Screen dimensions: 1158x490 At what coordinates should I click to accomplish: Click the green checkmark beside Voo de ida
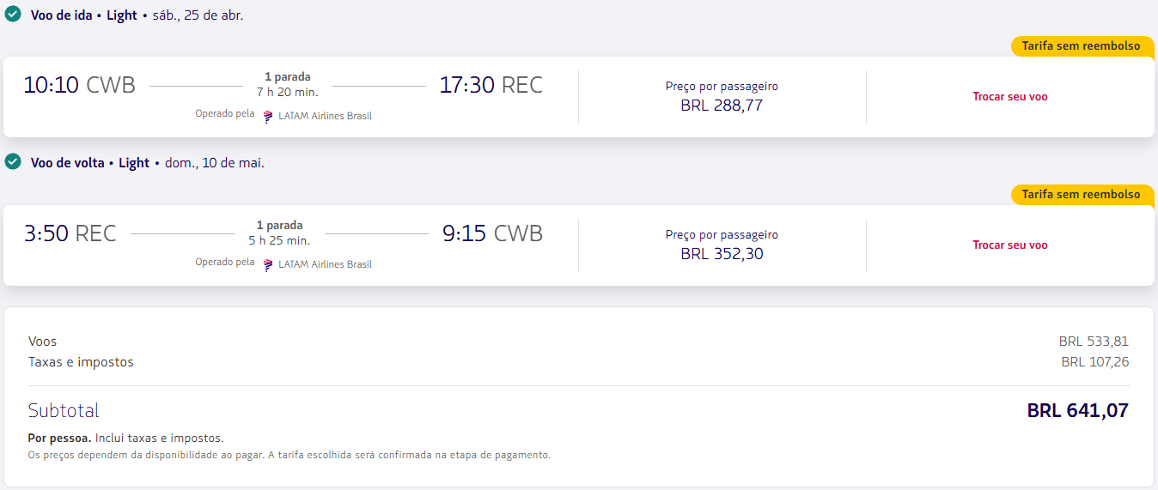13,14
